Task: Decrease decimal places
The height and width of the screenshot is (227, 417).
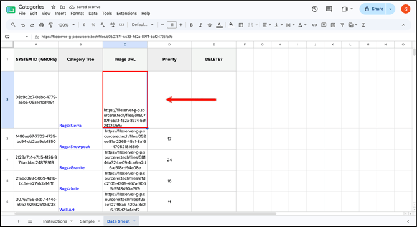Action: pyautogui.click(x=103, y=25)
